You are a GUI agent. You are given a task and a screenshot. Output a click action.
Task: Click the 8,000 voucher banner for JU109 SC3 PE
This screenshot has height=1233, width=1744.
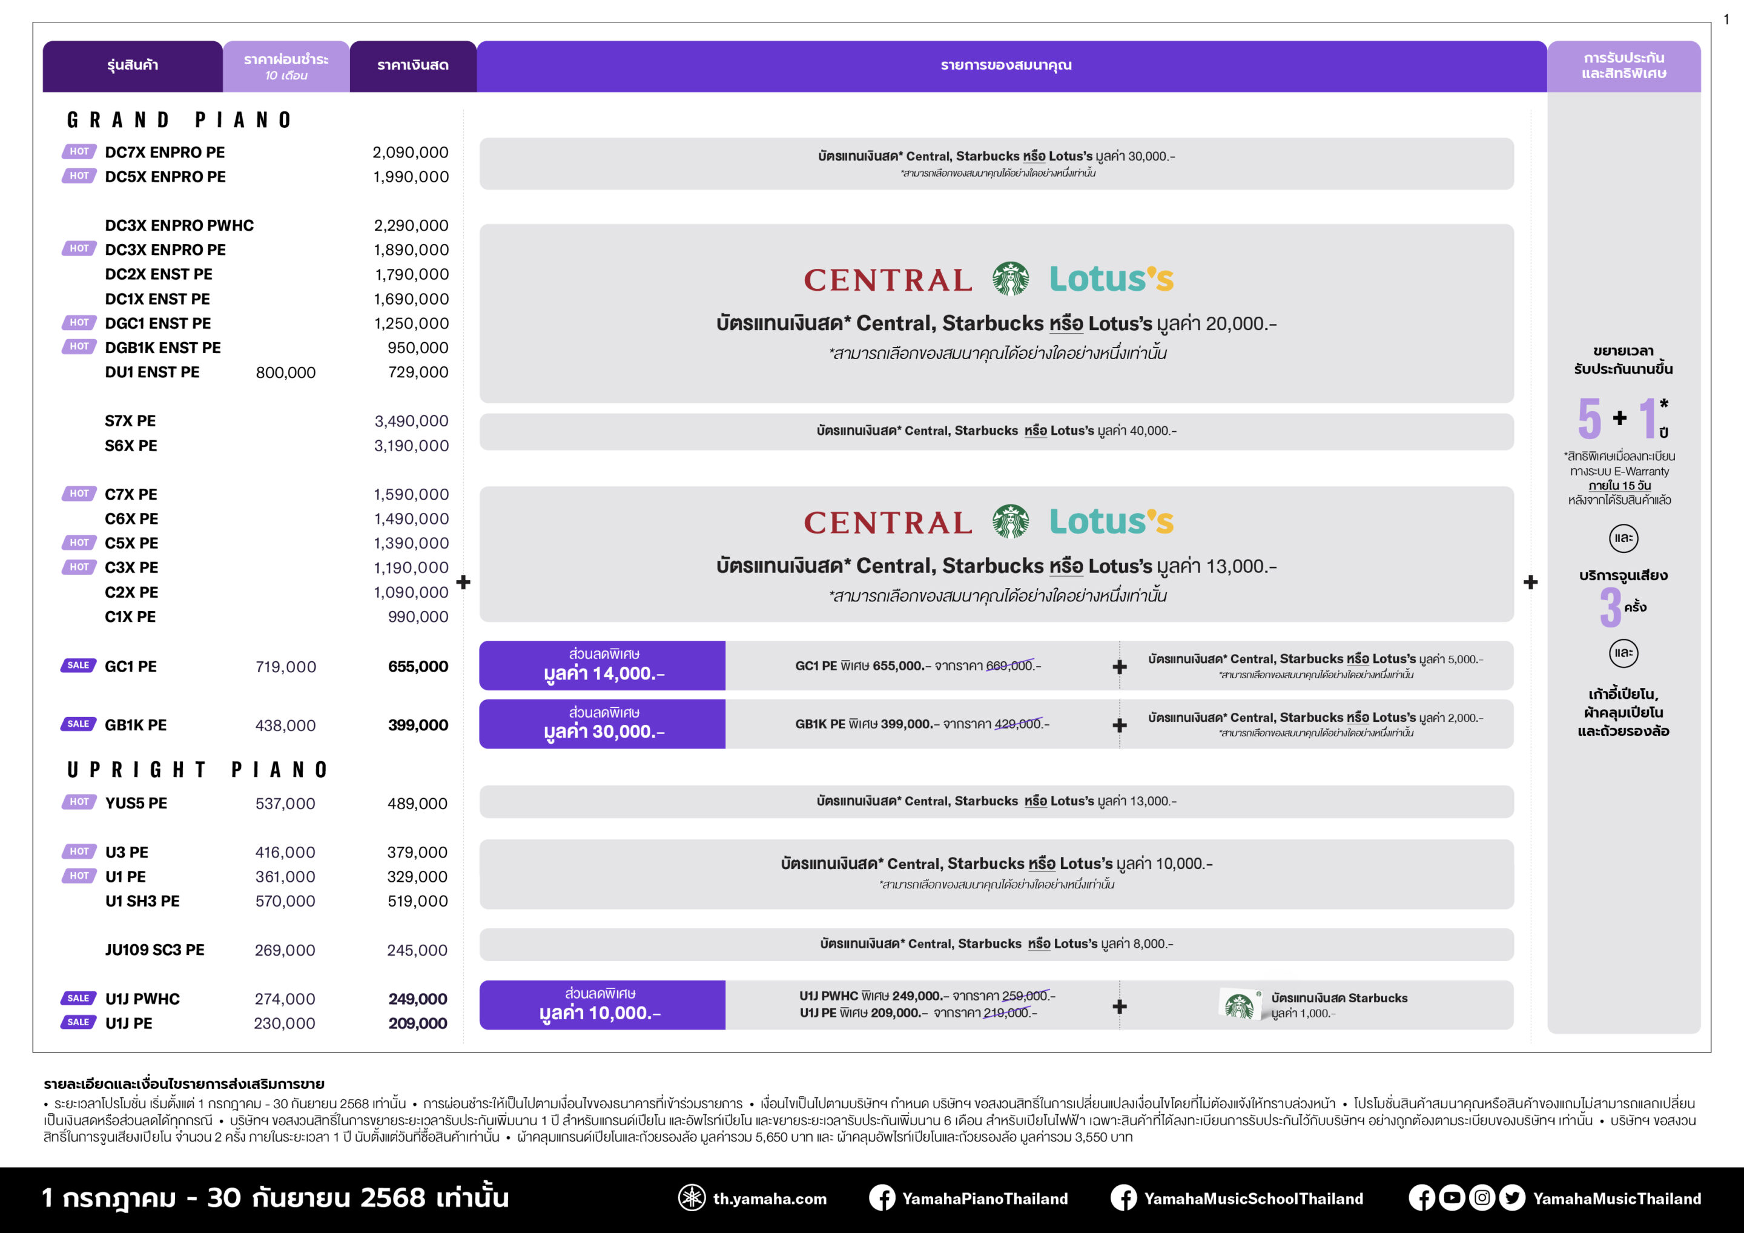click(997, 944)
